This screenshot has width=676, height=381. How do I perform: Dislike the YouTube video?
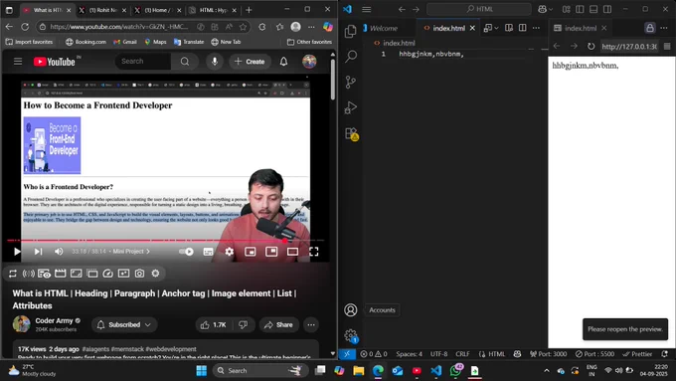(x=244, y=325)
